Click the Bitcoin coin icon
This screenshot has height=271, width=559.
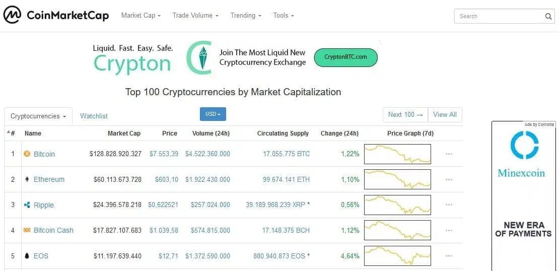coord(27,154)
